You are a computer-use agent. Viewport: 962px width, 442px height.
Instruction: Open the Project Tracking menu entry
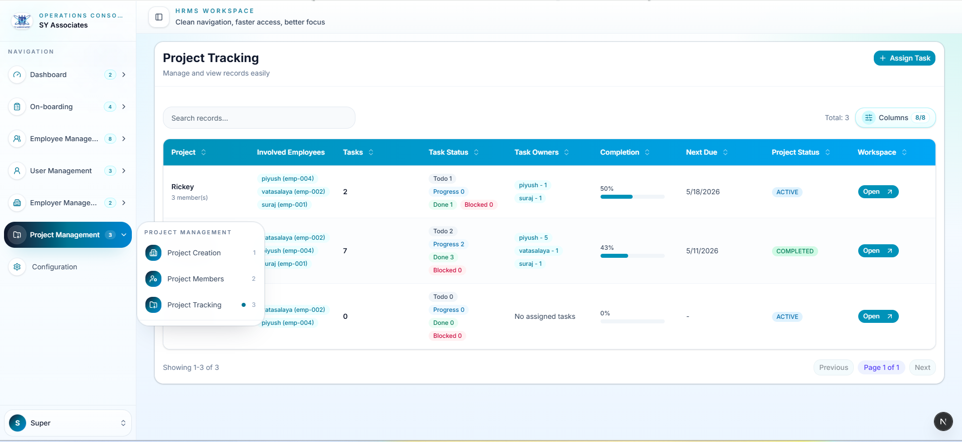201,305
